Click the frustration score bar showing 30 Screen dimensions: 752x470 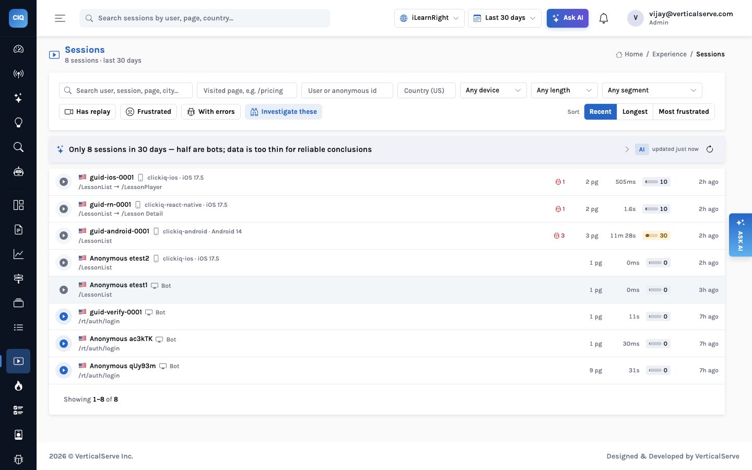pyautogui.click(x=656, y=236)
